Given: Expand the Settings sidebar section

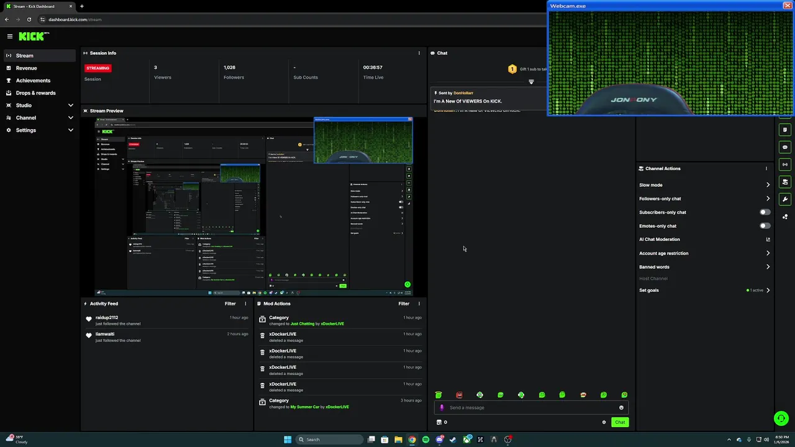Looking at the screenshot, I should [40, 130].
